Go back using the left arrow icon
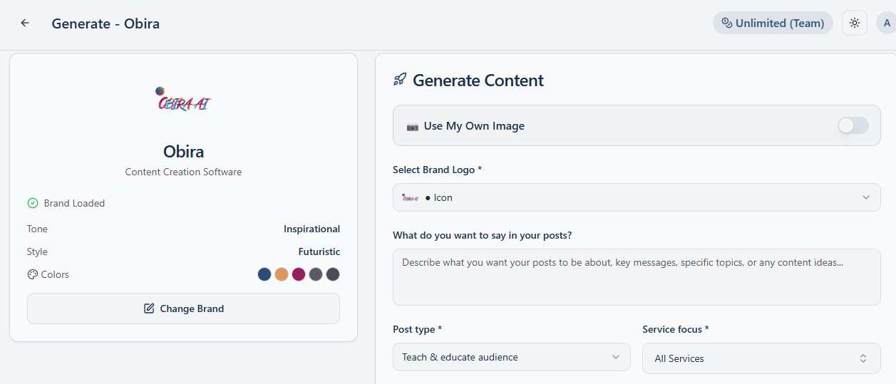 point(25,23)
